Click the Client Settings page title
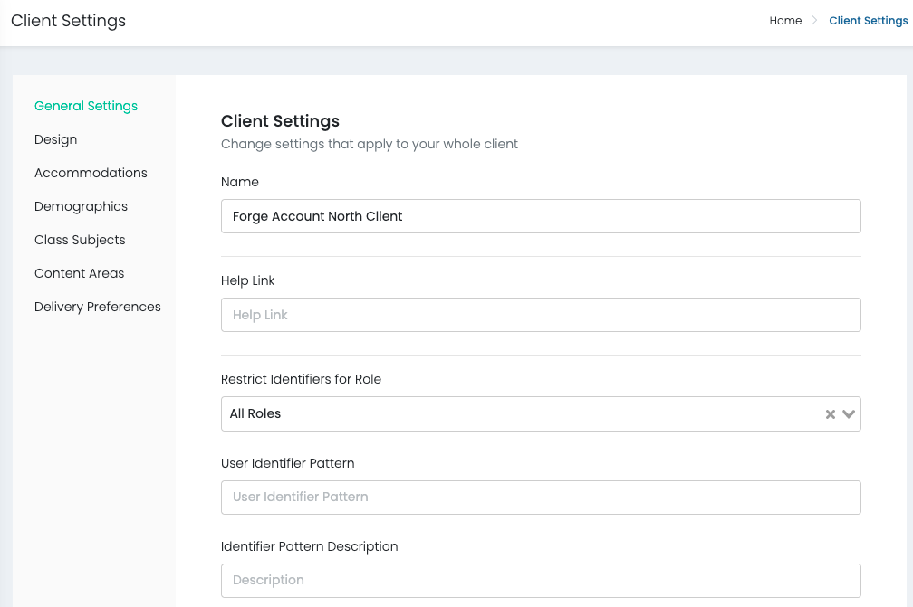Screen dimensions: 913x607 [69, 21]
